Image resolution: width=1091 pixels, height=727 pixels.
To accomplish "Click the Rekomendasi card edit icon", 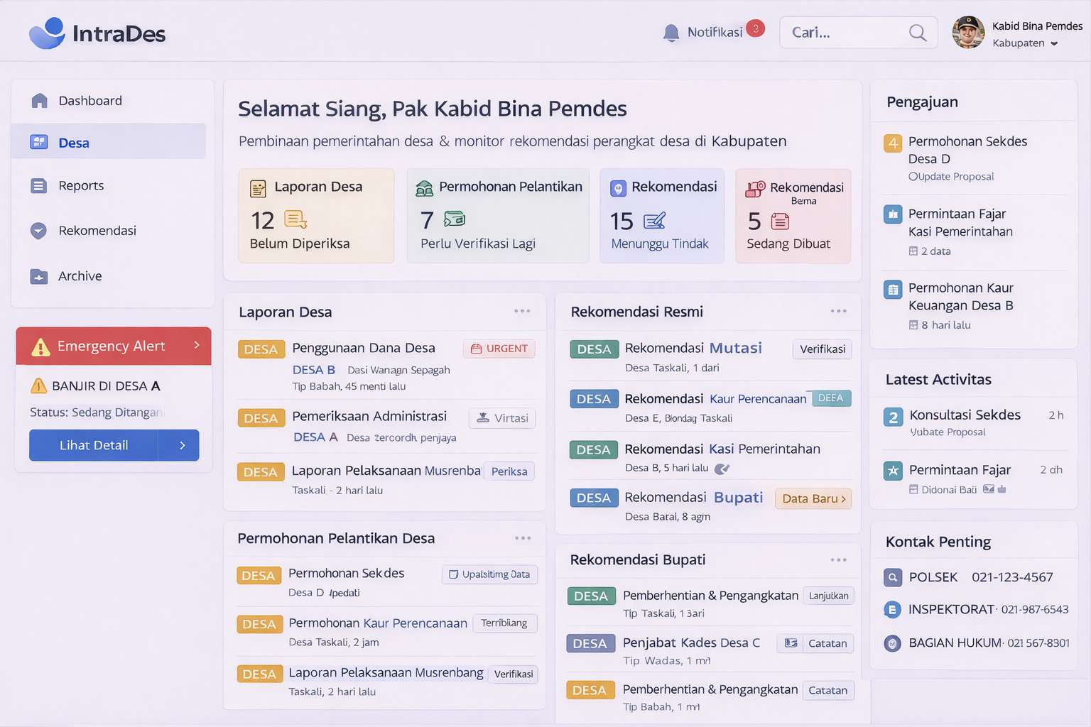I will click(654, 222).
